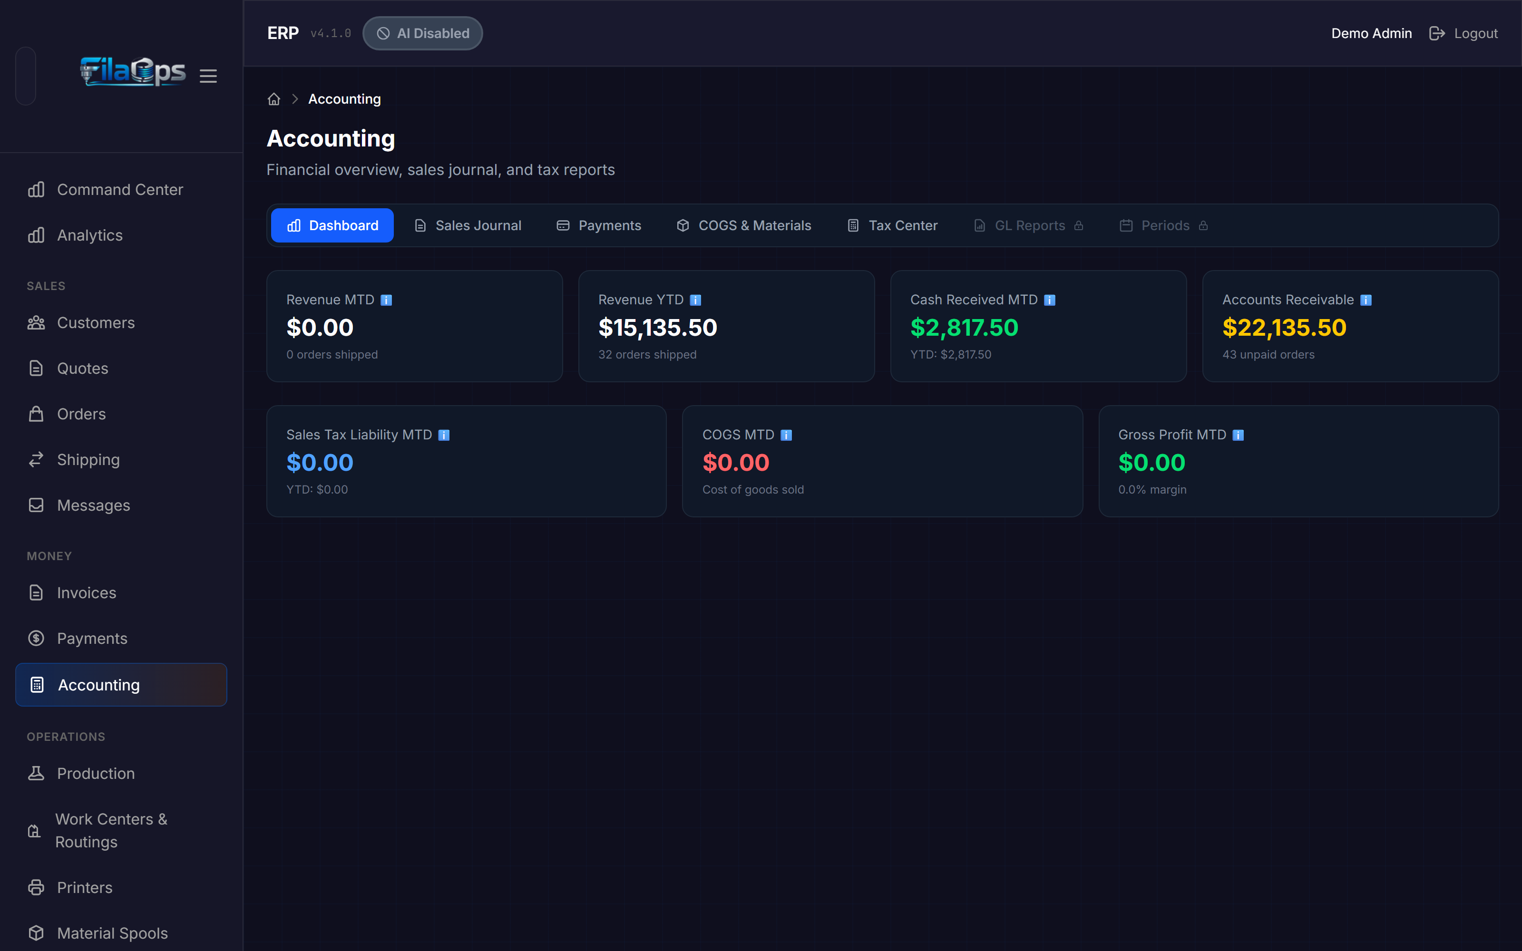The image size is (1522, 951).
Task: Select the COGS & Materials tab
Action: (744, 226)
